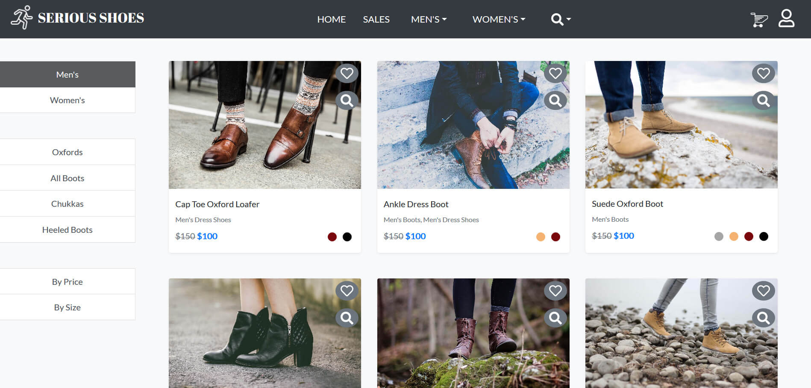Viewport: 811px width, 388px height.
Task: Open the search magnifier in navbar
Action: pyautogui.click(x=561, y=19)
